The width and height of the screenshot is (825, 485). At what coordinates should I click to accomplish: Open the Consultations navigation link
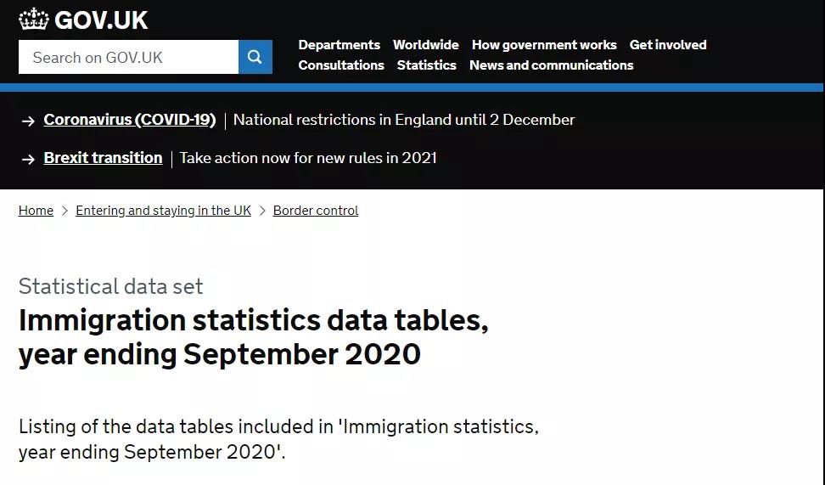(341, 65)
